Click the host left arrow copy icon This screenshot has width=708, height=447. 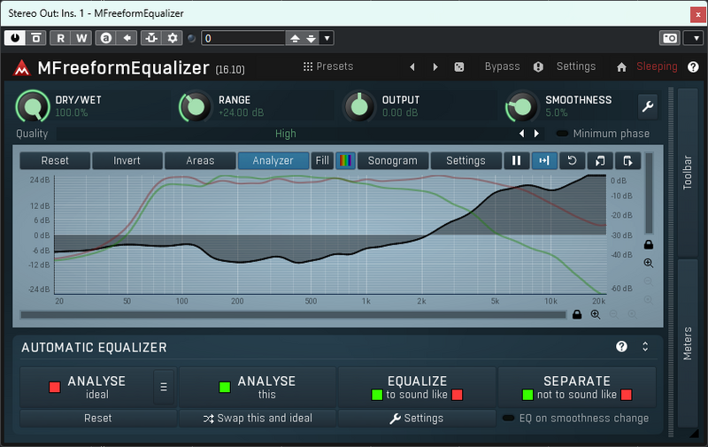pyautogui.click(x=127, y=38)
